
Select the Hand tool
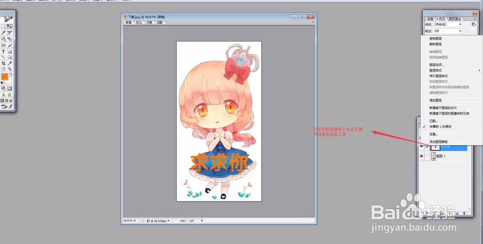[x=3, y=68]
